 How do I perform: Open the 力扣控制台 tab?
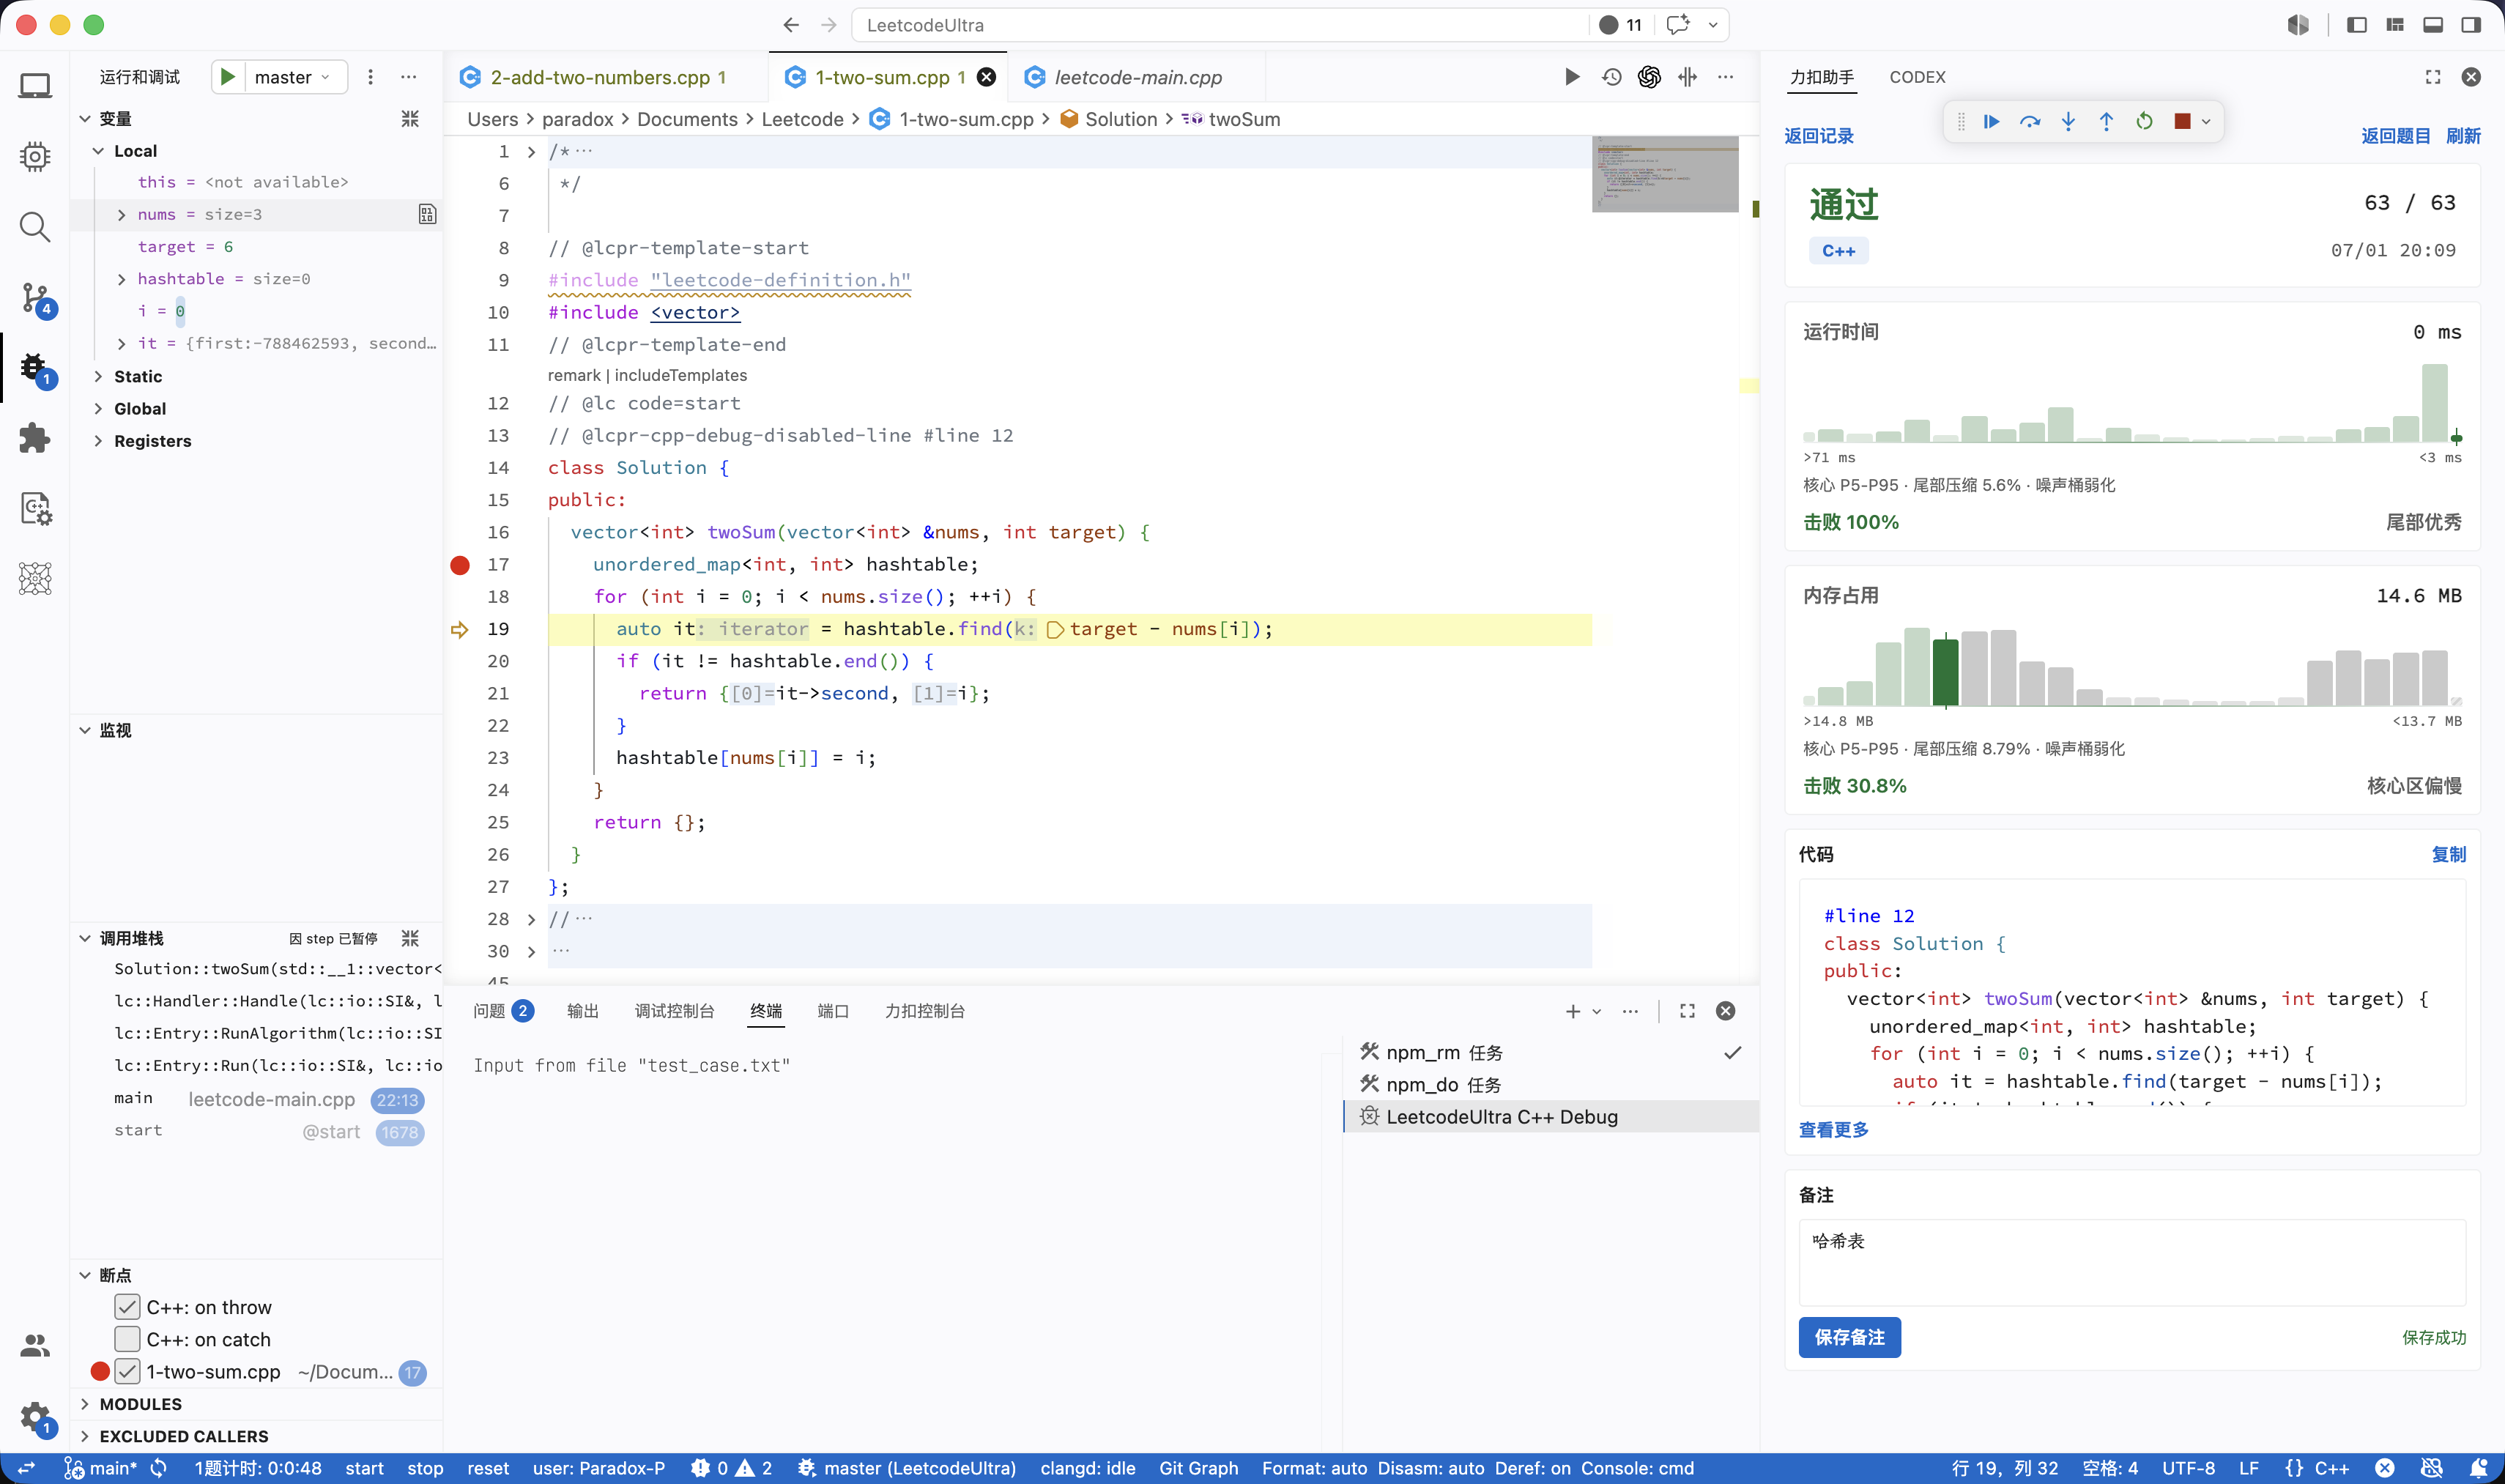click(x=924, y=1011)
